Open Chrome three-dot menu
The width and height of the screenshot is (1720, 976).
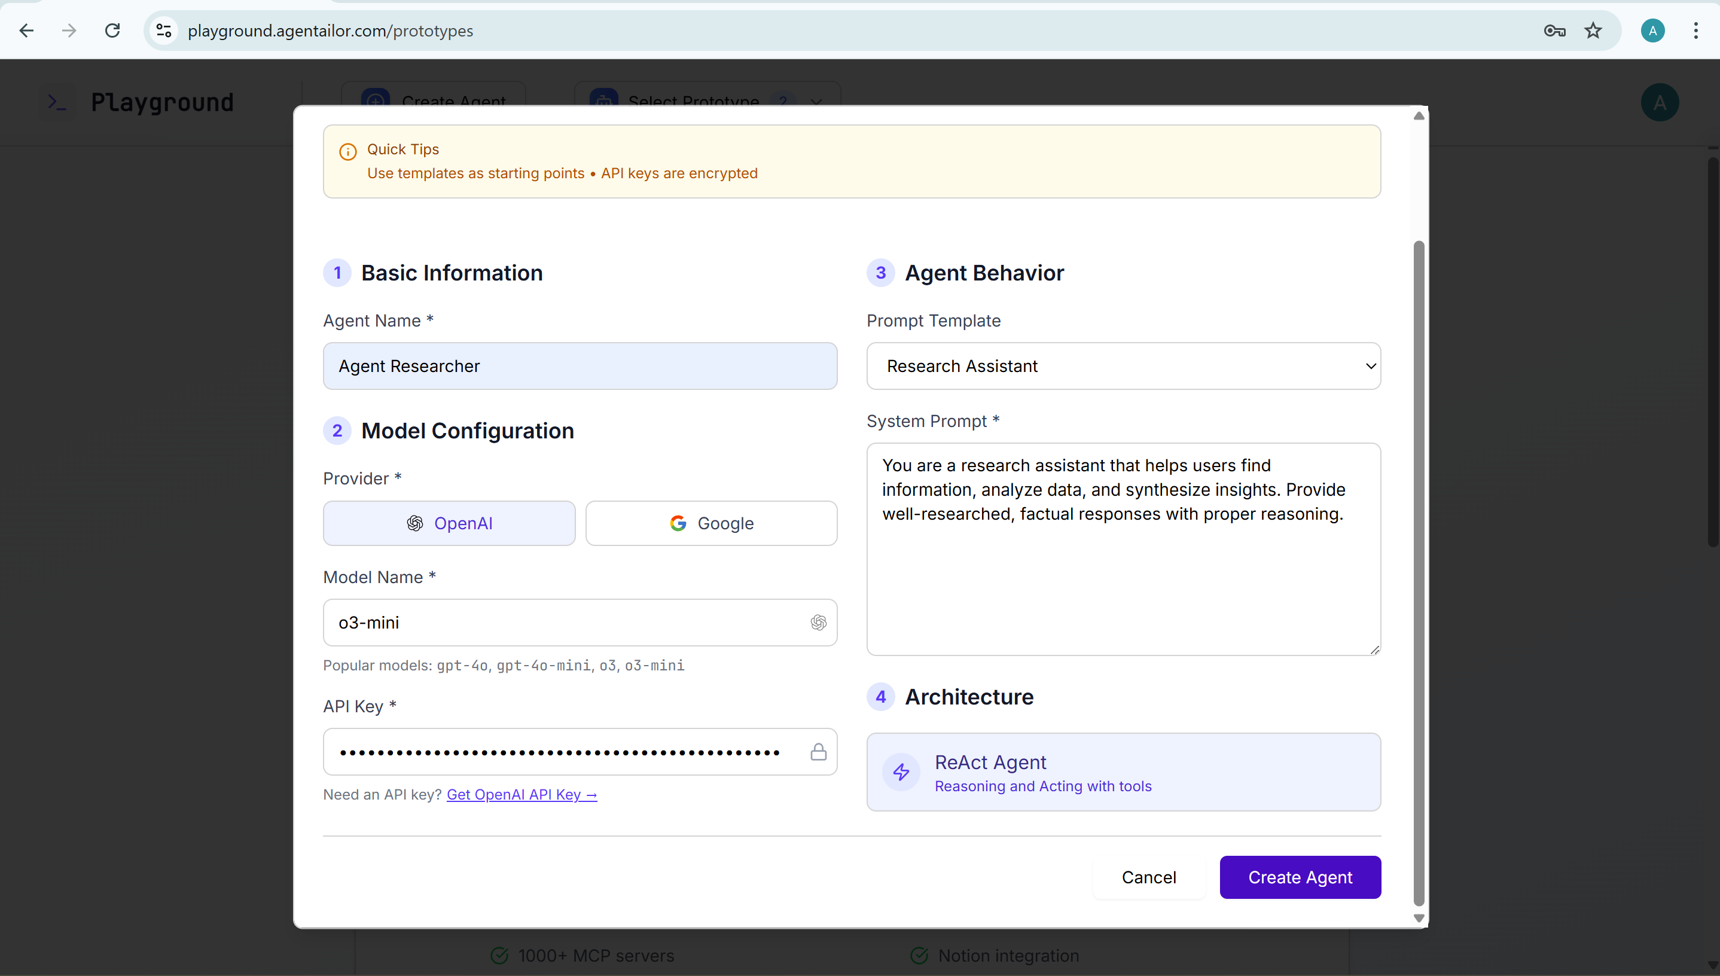(1696, 31)
